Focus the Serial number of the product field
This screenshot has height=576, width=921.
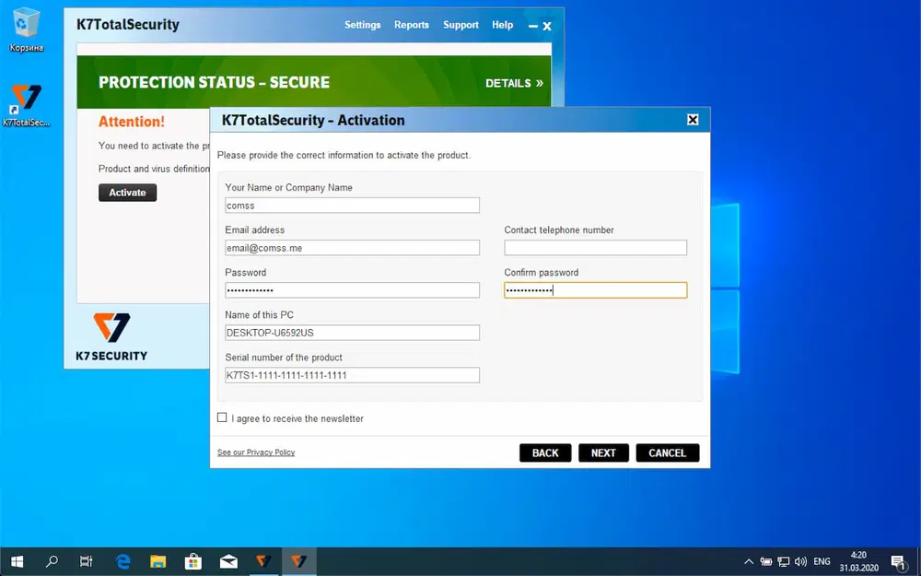352,375
